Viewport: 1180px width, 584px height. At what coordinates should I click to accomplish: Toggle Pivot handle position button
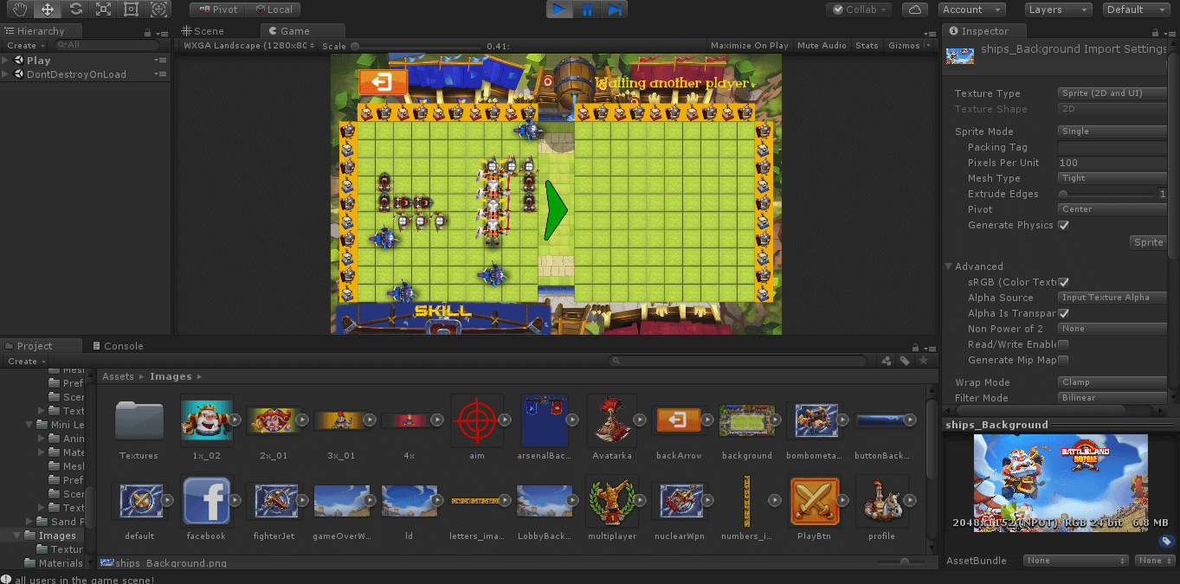[217, 10]
